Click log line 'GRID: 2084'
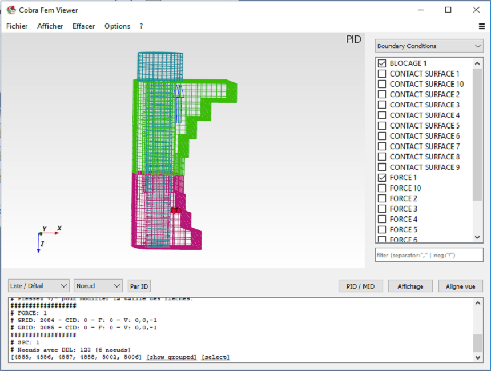Screen dimensions: 491x371 point(84,320)
